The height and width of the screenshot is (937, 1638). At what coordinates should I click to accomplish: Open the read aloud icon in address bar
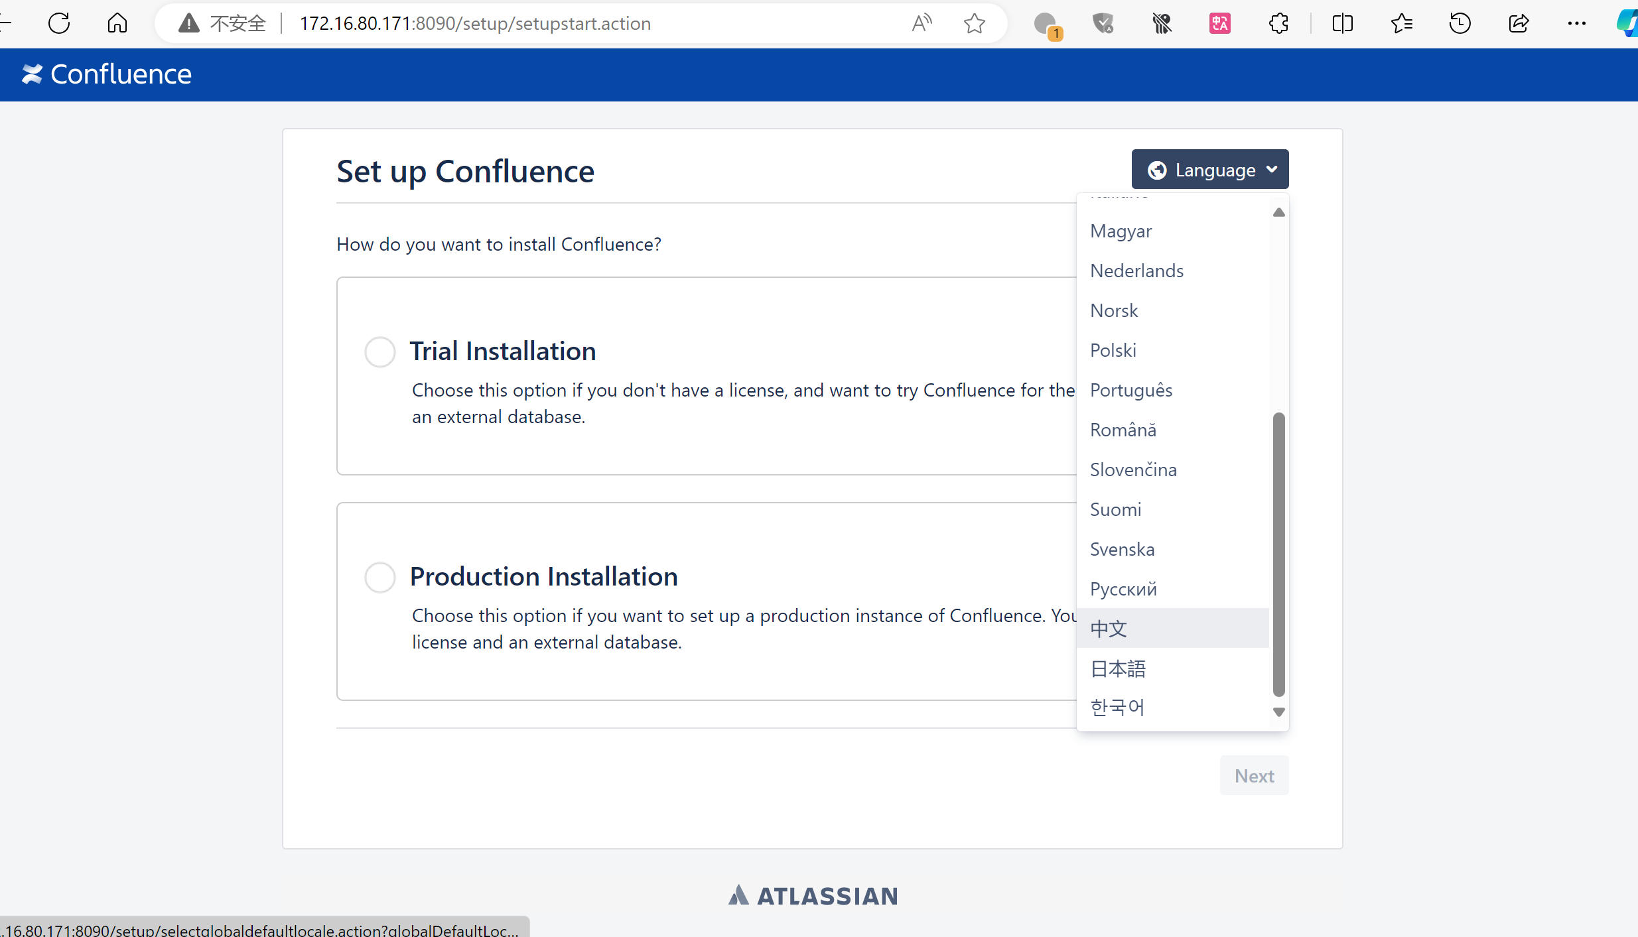coord(921,24)
